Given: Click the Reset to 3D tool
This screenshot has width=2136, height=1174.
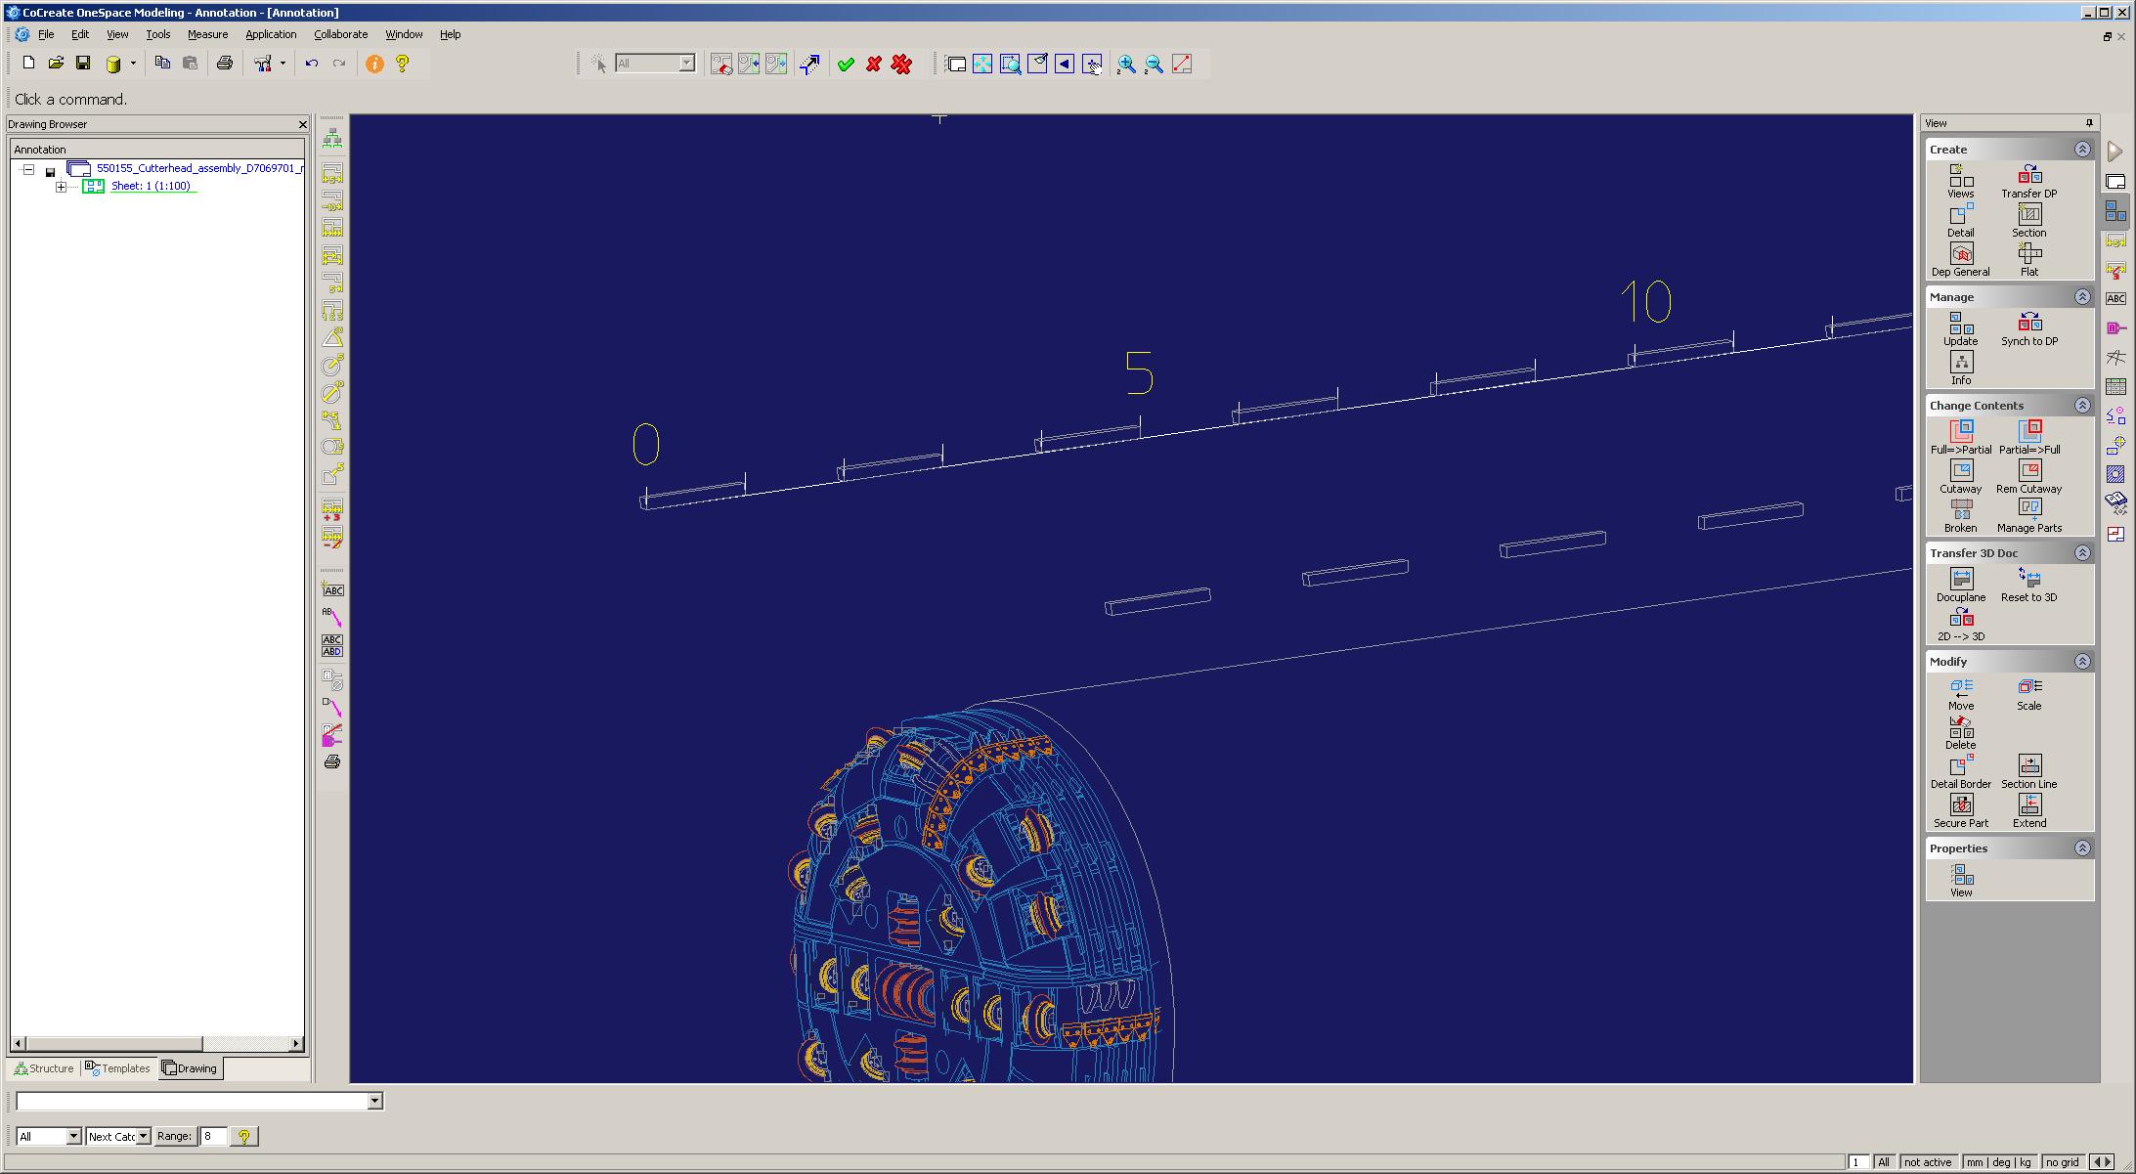Looking at the screenshot, I should tap(2029, 586).
